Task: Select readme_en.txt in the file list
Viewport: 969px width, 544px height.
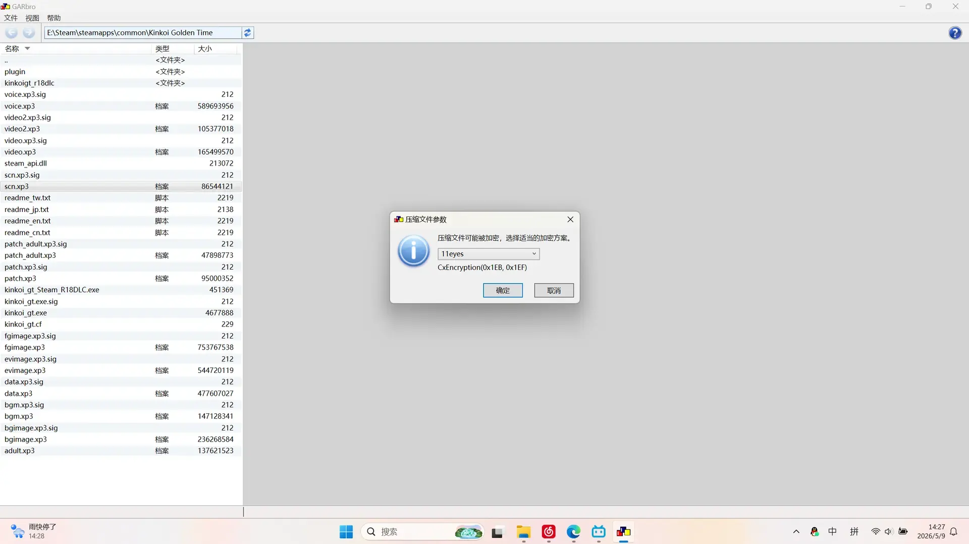Action: [121, 221]
